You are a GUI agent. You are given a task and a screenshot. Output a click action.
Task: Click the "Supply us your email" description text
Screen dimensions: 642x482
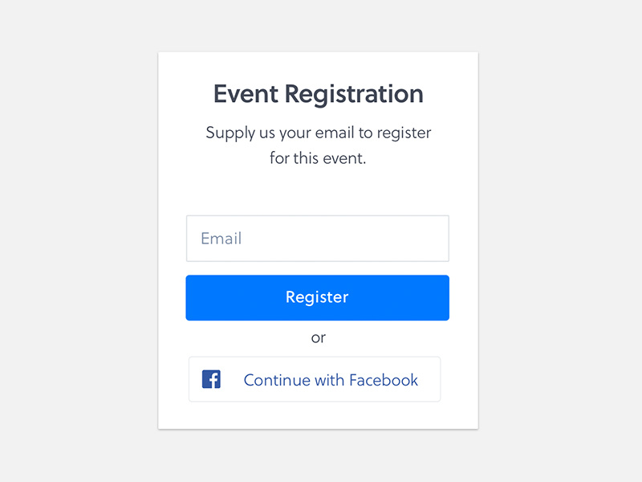318,133
